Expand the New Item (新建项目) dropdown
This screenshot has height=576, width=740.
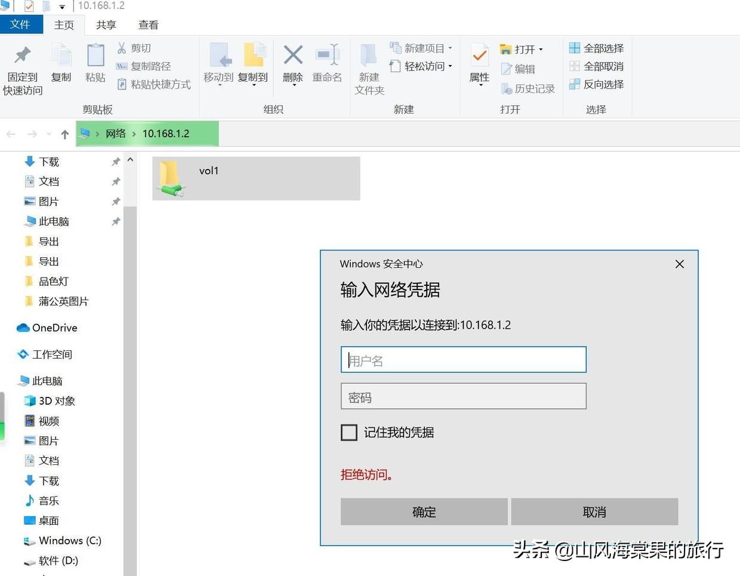pos(450,48)
